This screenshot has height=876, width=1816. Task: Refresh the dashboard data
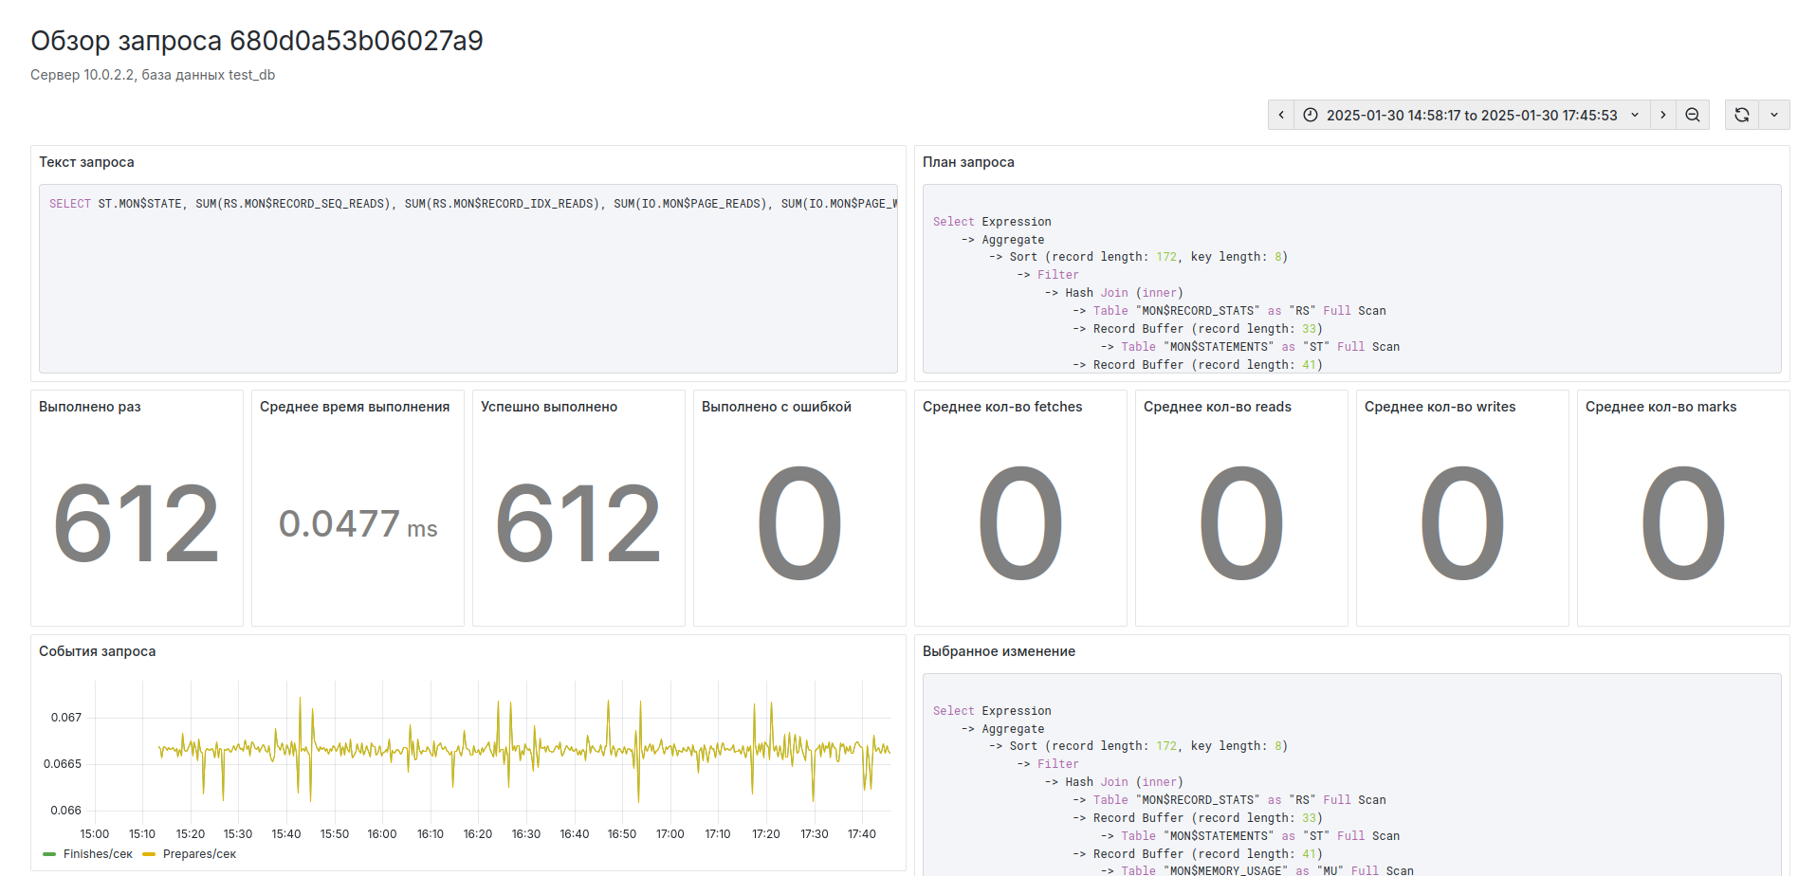tap(1742, 114)
